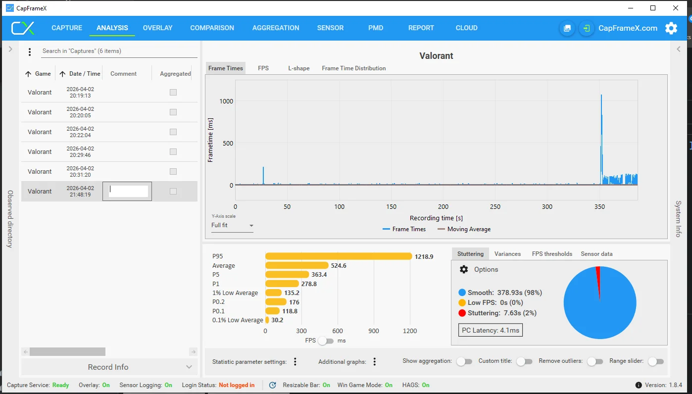Expand the Record Info panel
Viewport: 692px width, 394px height.
109,367
